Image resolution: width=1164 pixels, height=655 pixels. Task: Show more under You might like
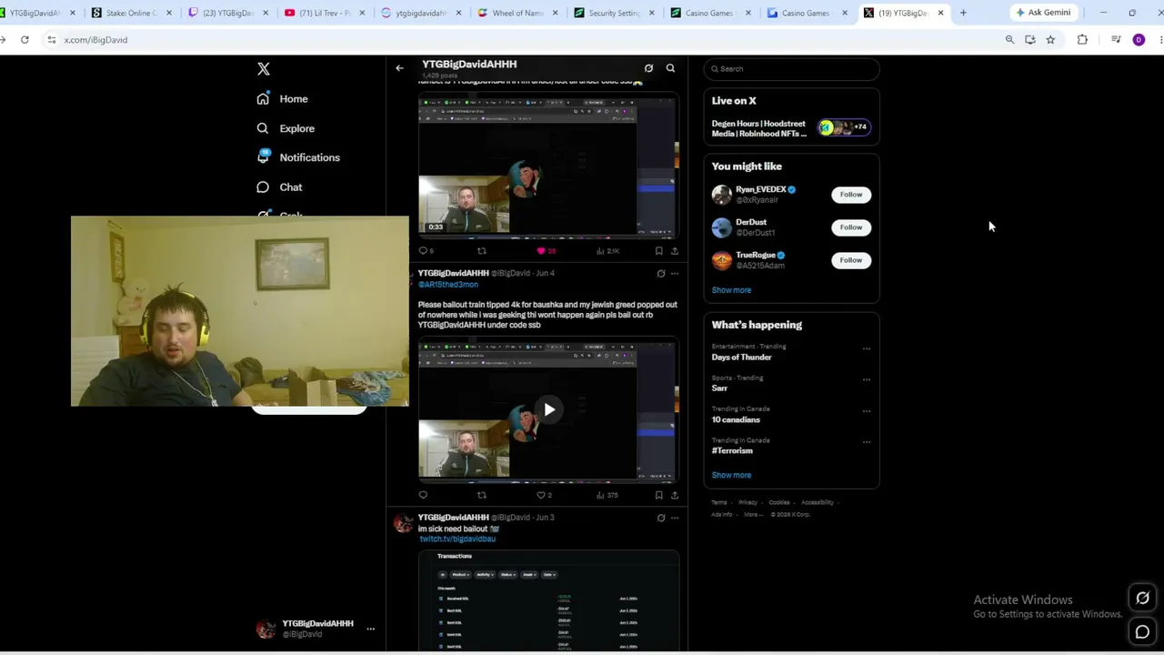[731, 290]
